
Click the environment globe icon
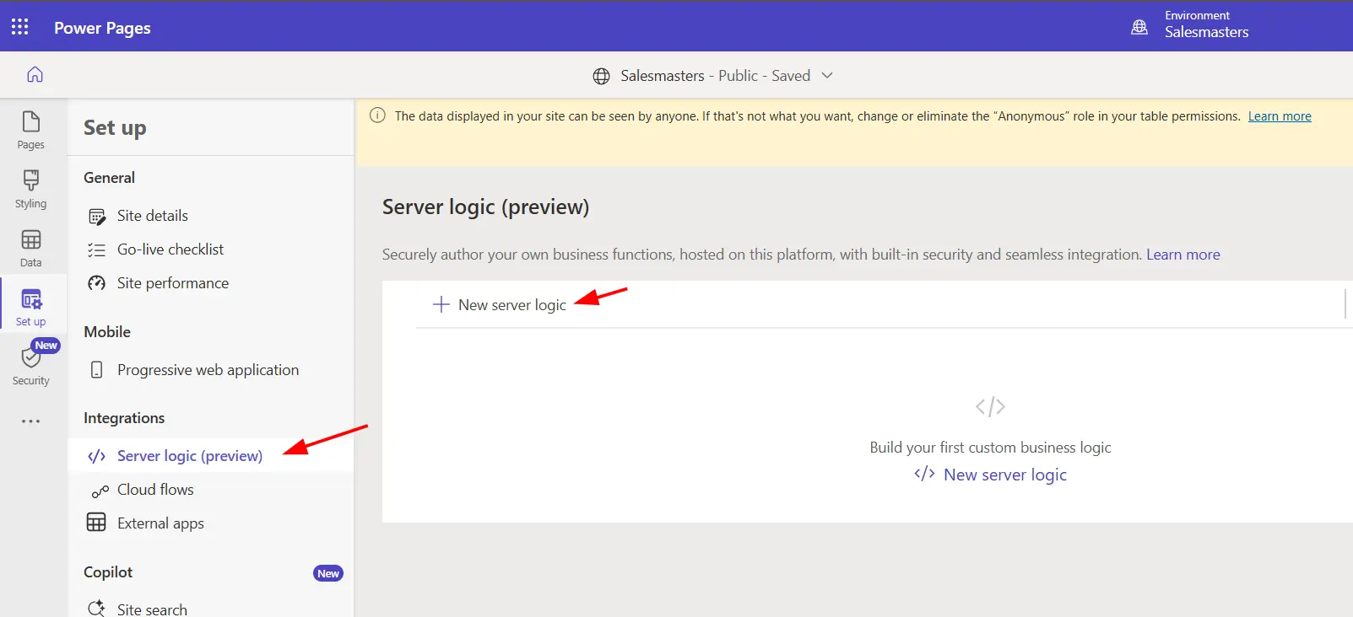(1139, 27)
